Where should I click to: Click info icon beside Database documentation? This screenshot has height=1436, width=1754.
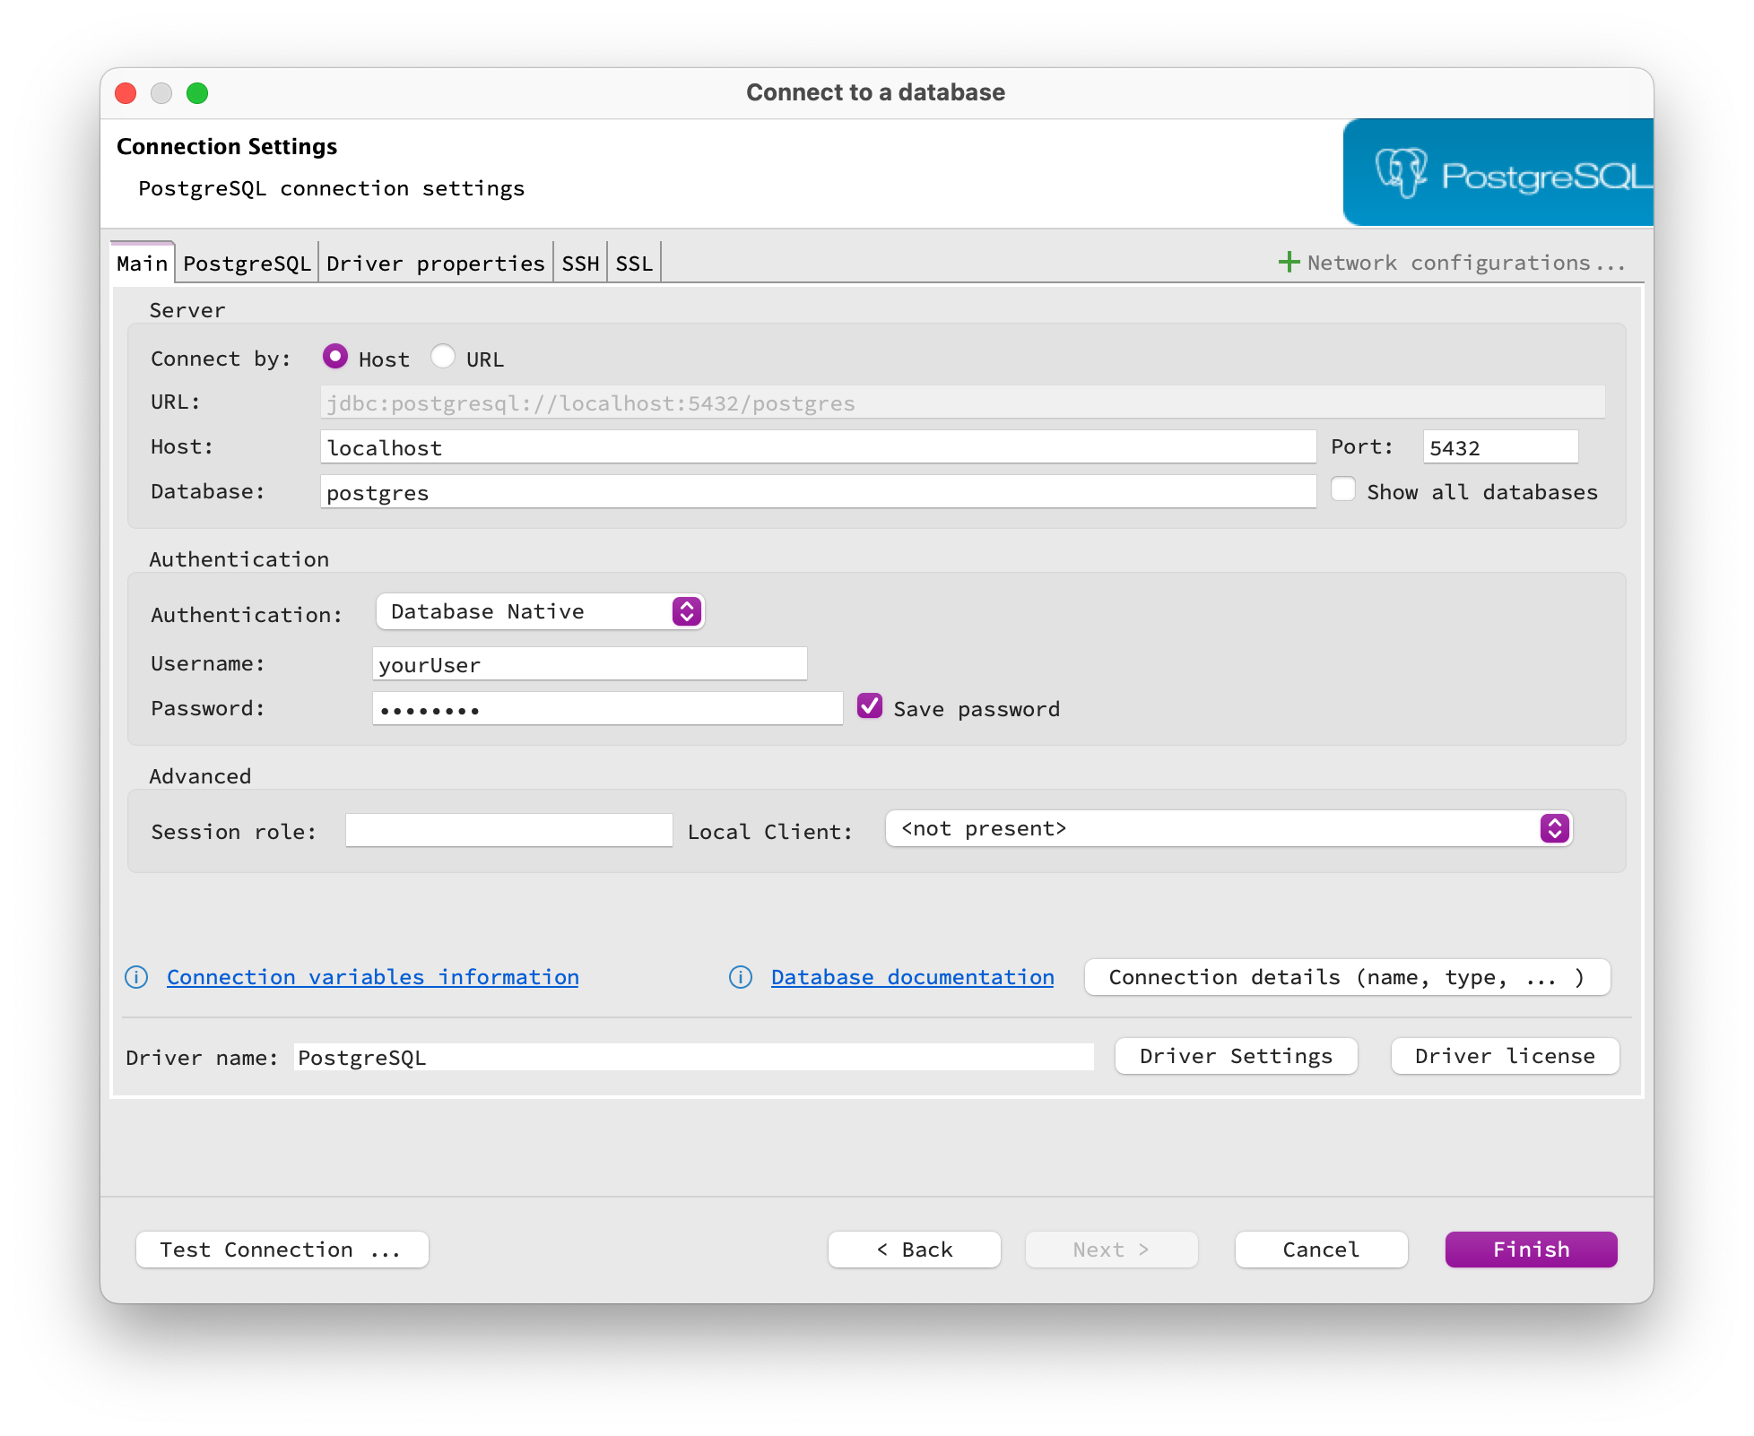point(741,977)
